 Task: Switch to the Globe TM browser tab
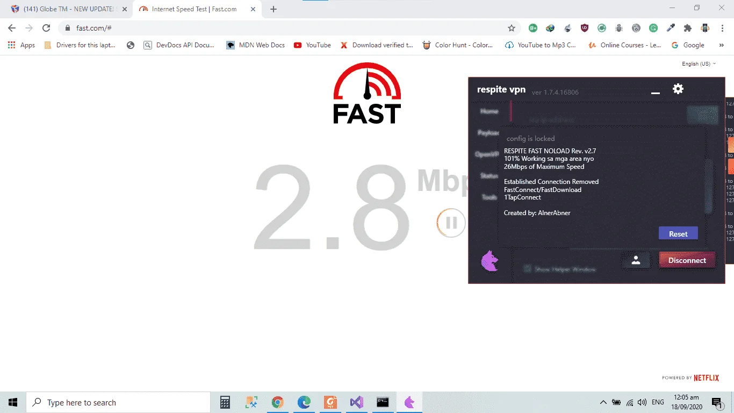pyautogui.click(x=68, y=9)
